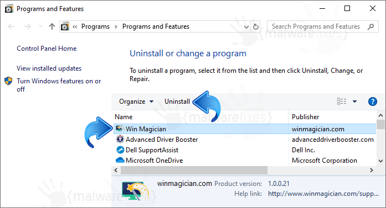Click the product version value 1.0.0.21
386x208 pixels.
click(x=279, y=184)
